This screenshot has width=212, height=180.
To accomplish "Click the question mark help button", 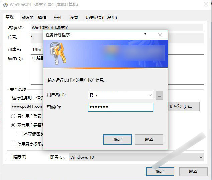I will tap(145, 35).
